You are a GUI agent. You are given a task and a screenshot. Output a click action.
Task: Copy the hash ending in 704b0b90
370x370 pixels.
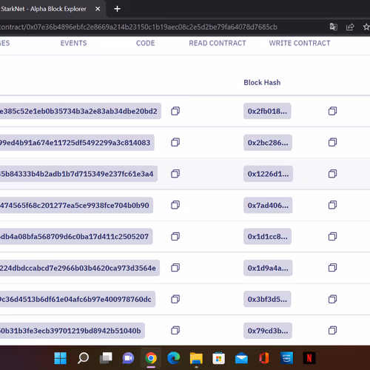175,205
